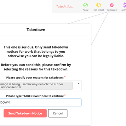Viewport: 126px width, 126px height.
Task: Focus the TAKEDOWN confirmation text field
Action: click(x=40, y=102)
